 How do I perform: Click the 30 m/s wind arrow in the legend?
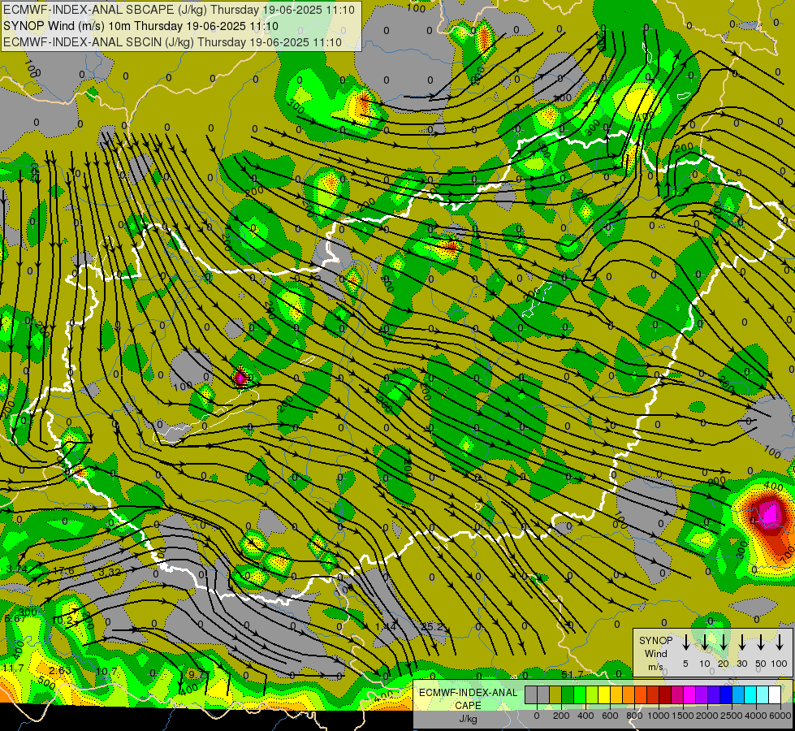click(742, 642)
